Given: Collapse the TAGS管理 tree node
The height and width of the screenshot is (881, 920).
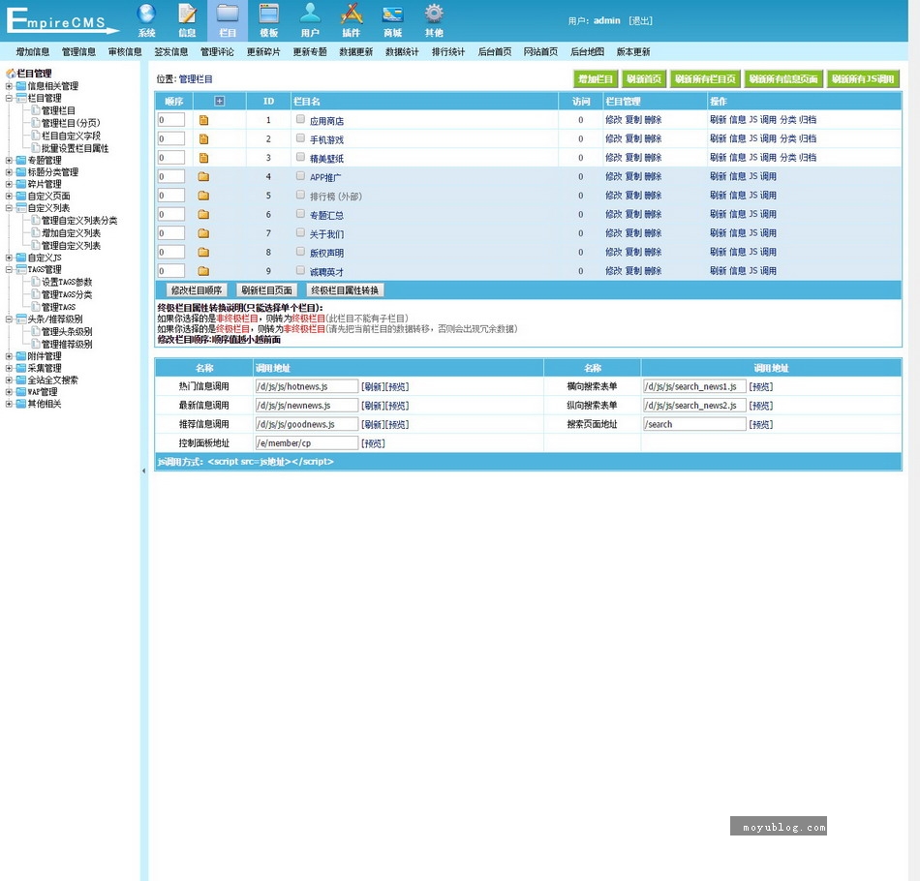Looking at the screenshot, I should (9, 270).
